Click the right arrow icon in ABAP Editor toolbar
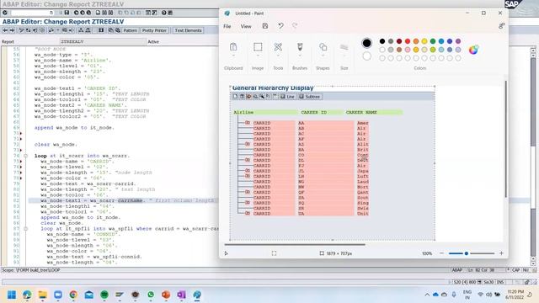Screen dimensions: 539x303 (12, 30)
